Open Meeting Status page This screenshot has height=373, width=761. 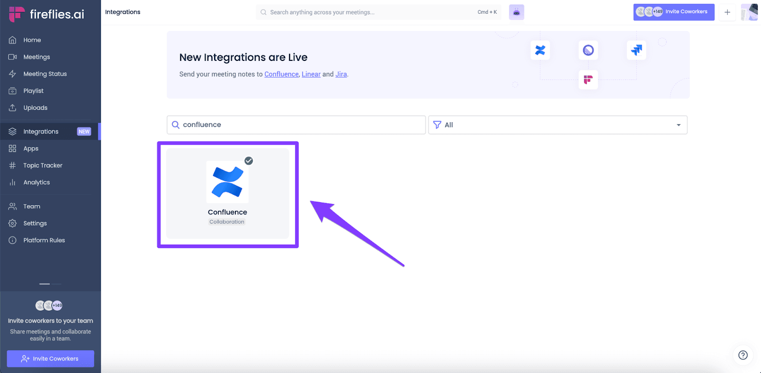(x=45, y=74)
